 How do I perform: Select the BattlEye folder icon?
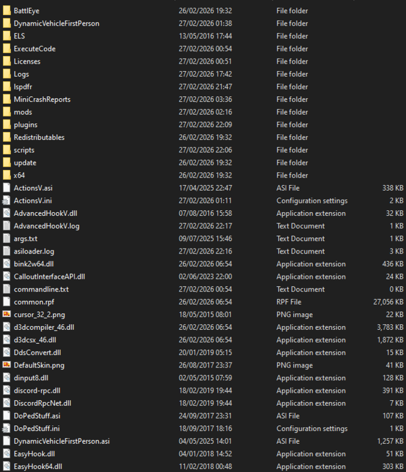(x=7, y=11)
